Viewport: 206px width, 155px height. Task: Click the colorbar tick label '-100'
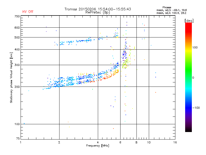click(x=196, y=108)
